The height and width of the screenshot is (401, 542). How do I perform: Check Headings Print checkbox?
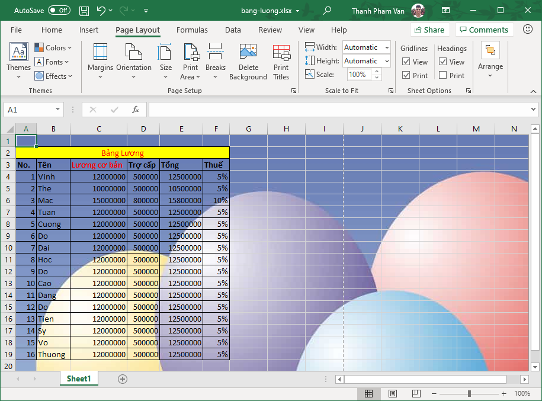tap(443, 75)
